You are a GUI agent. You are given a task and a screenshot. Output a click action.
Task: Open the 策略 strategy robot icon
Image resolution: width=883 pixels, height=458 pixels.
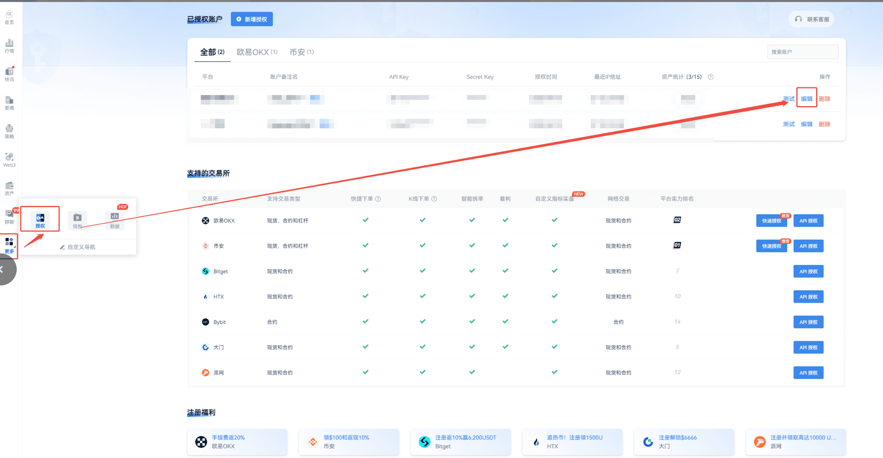pos(9,132)
